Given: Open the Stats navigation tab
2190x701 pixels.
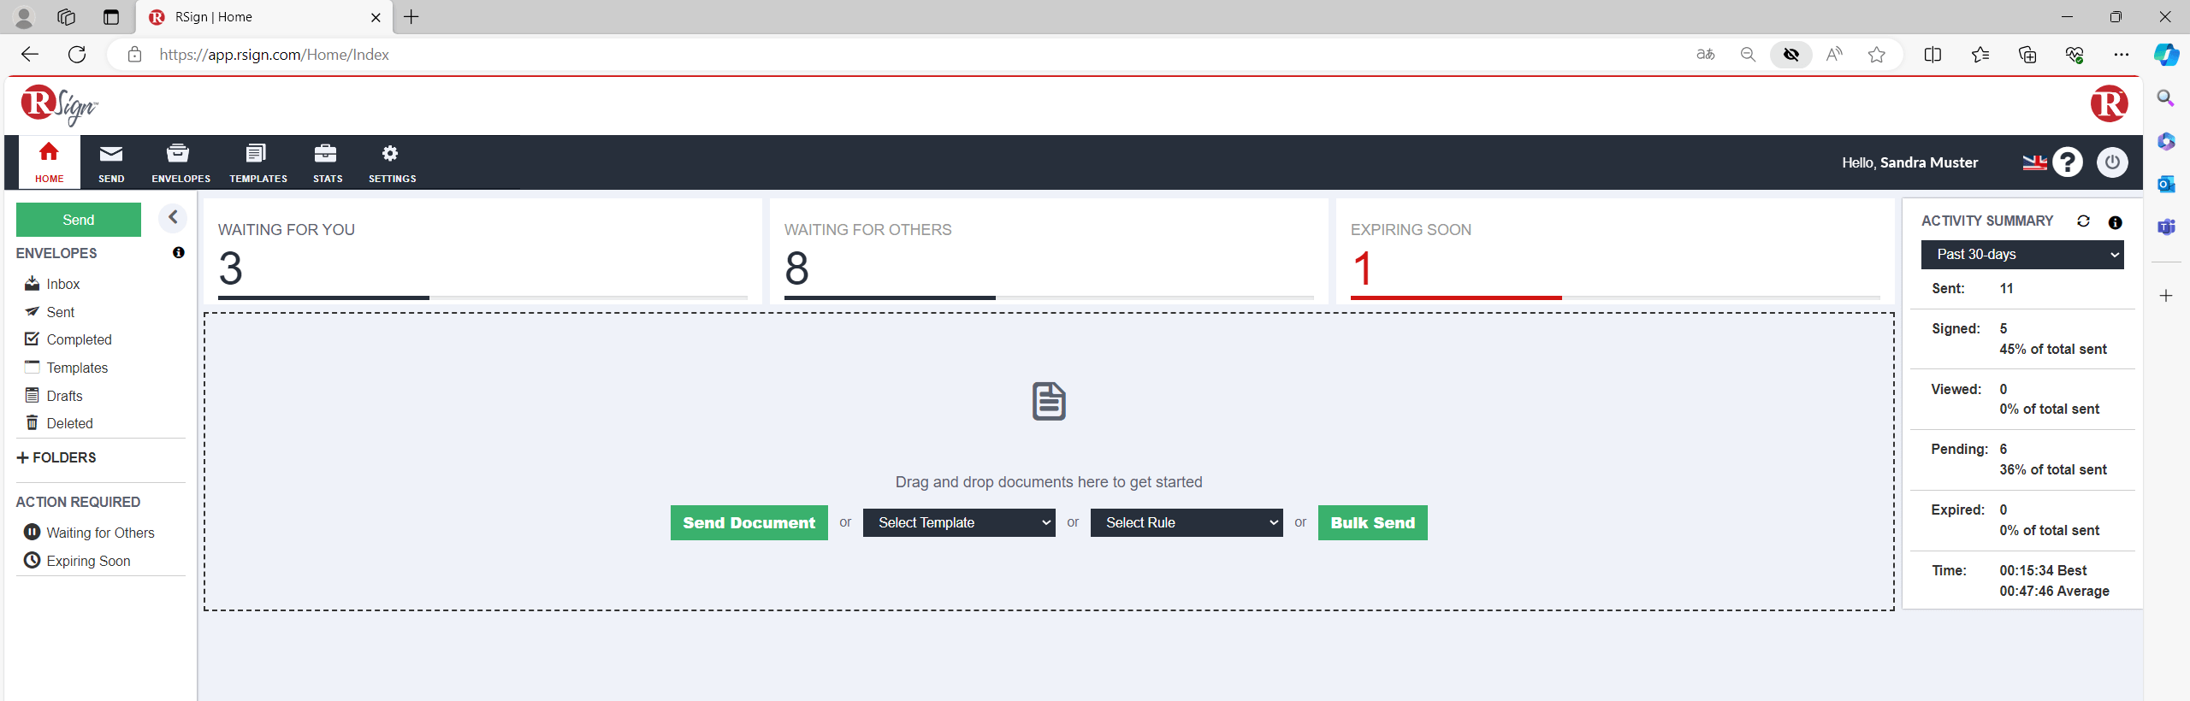Looking at the screenshot, I should pyautogui.click(x=327, y=162).
